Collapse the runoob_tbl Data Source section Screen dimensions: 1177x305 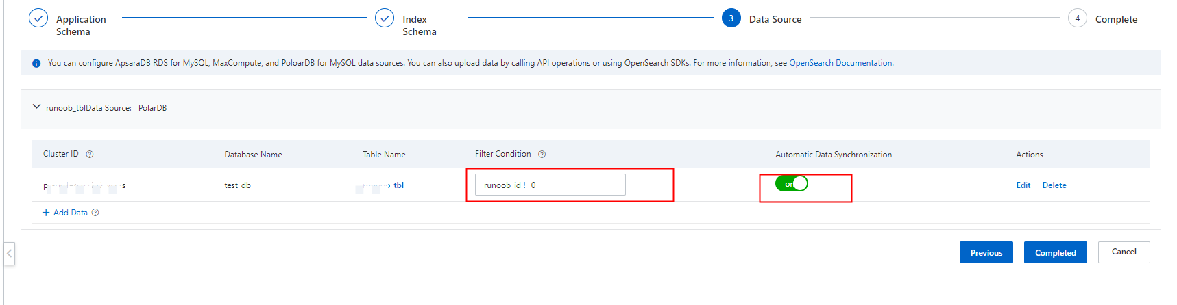36,107
